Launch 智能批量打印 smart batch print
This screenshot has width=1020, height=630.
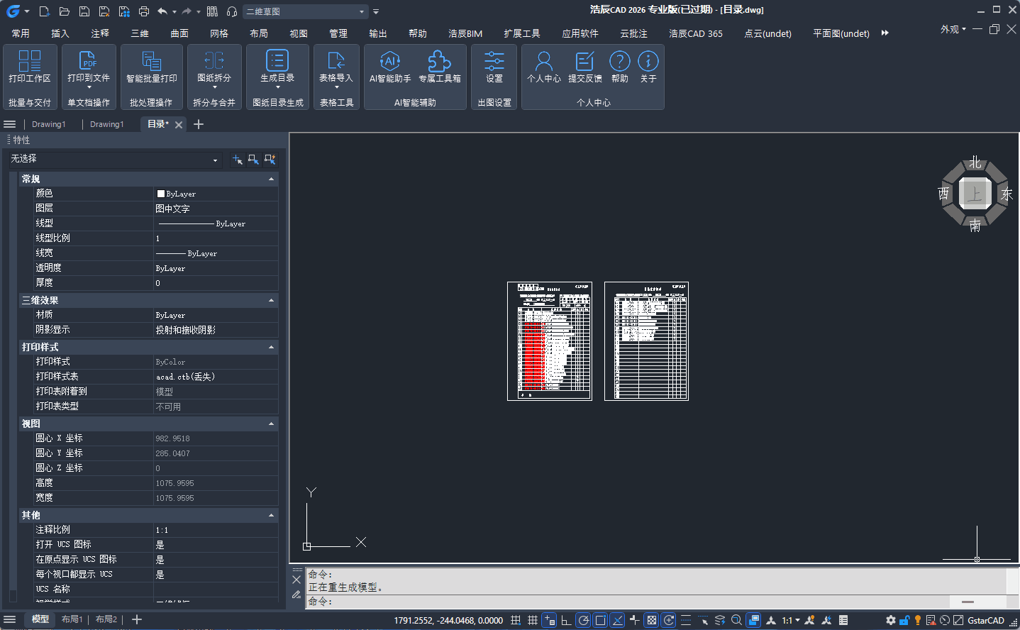click(151, 67)
